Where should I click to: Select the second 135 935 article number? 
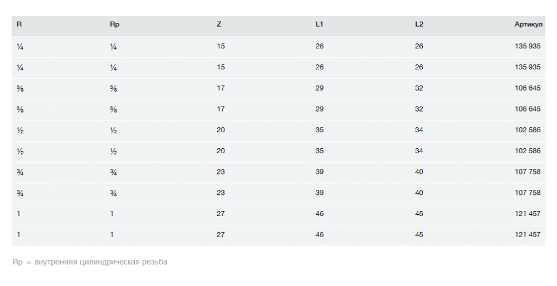click(x=527, y=67)
